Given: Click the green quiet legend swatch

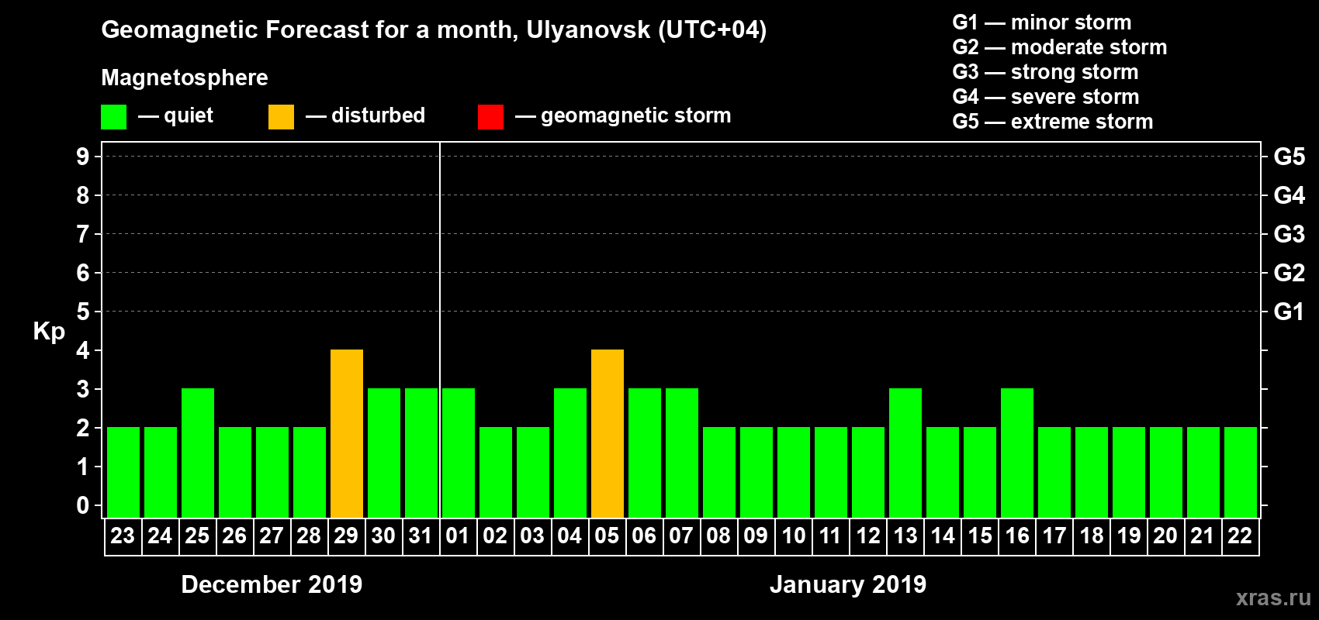Looking at the screenshot, I should [113, 117].
